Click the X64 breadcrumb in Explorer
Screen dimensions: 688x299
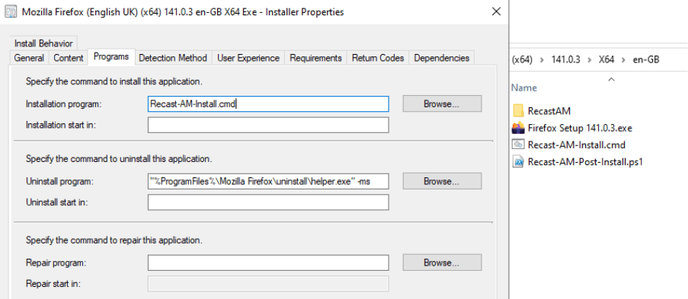point(606,59)
